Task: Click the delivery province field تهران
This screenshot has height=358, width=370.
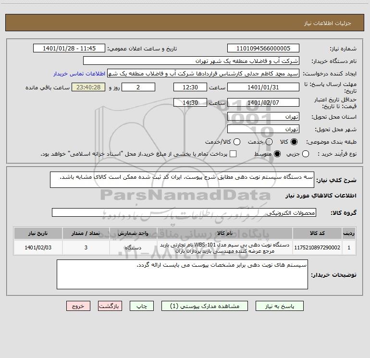Action: point(263,117)
